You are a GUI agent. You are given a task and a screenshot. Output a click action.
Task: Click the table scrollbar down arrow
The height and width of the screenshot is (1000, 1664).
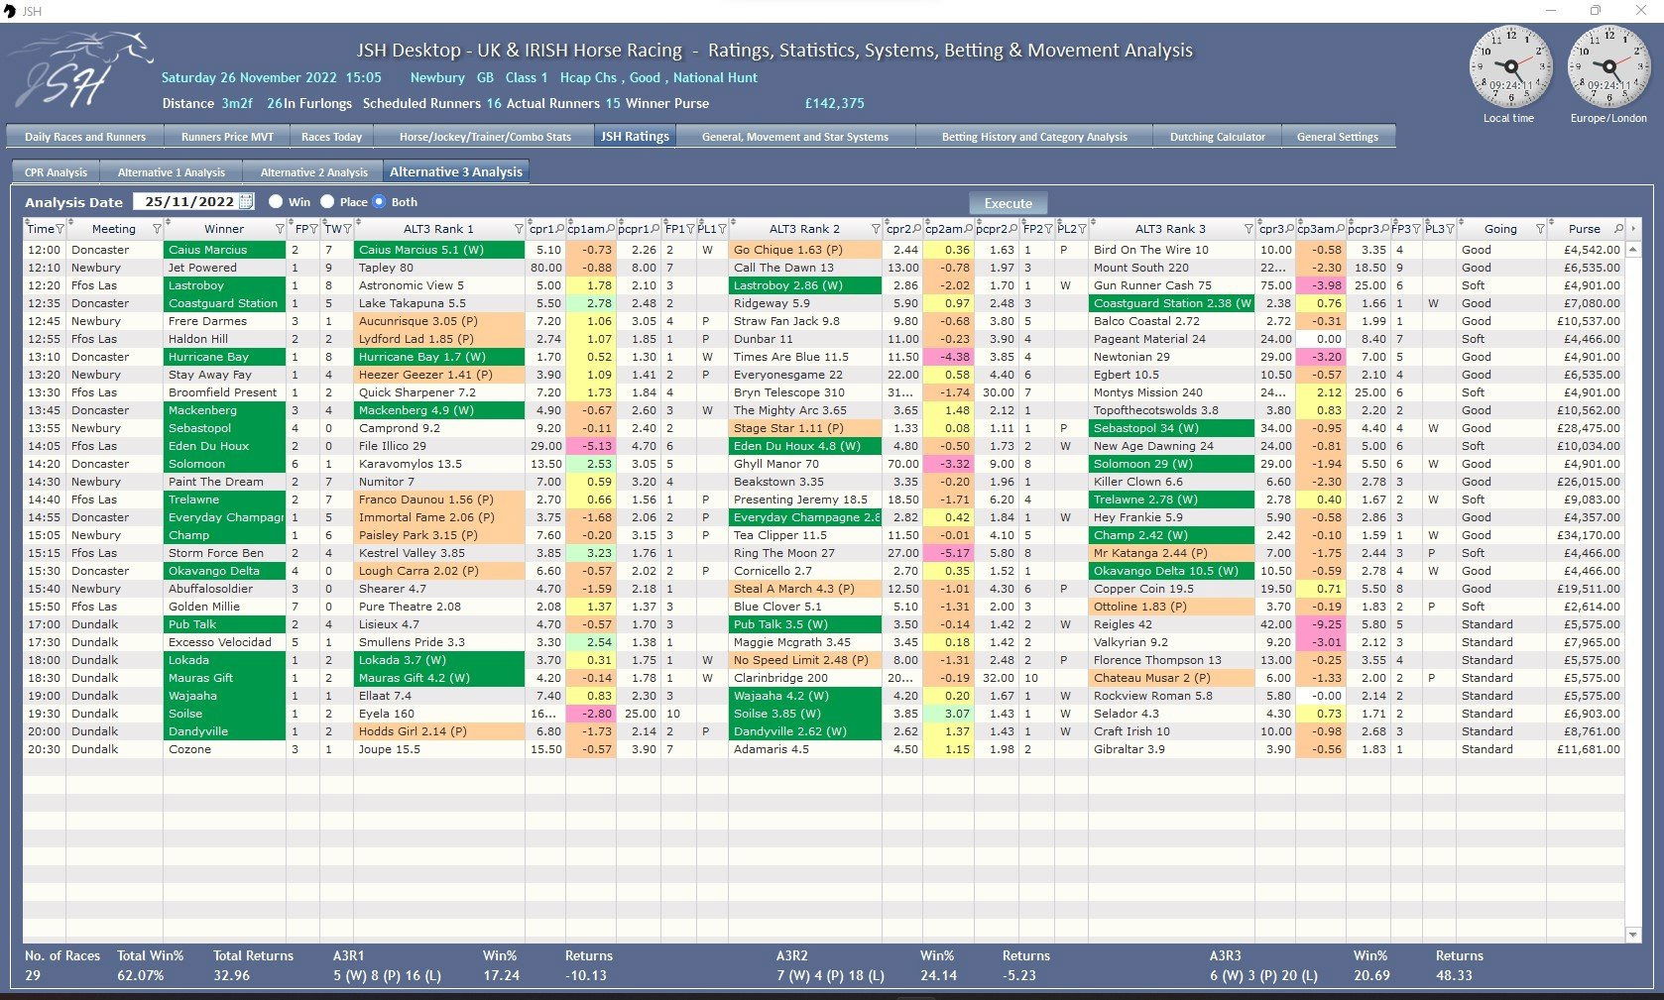[1632, 934]
